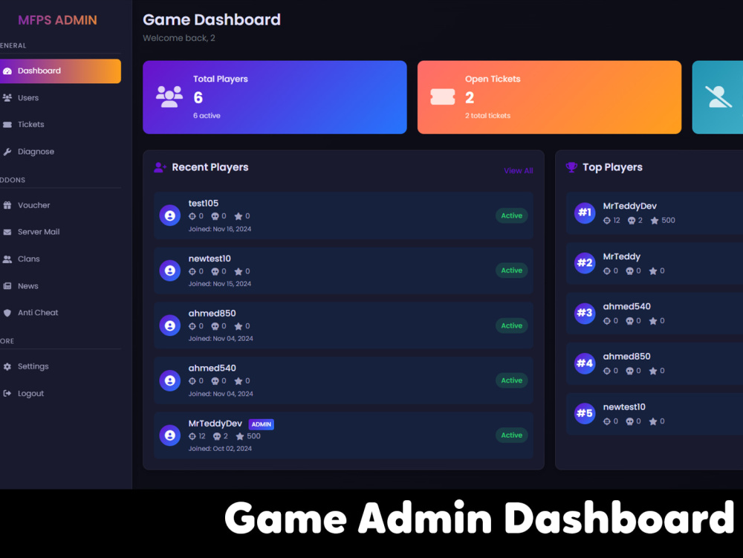The image size is (743, 558).
Task: Click the Dashboard gauge icon
Action: pos(7,71)
